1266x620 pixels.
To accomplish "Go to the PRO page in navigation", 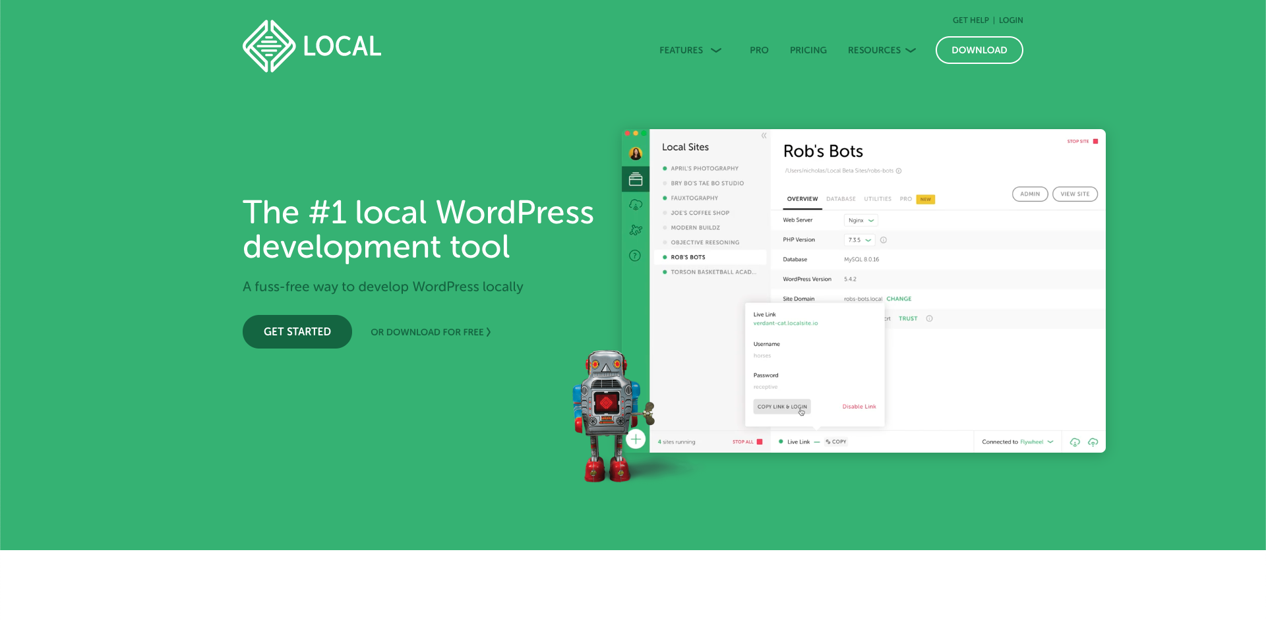I will (x=759, y=50).
